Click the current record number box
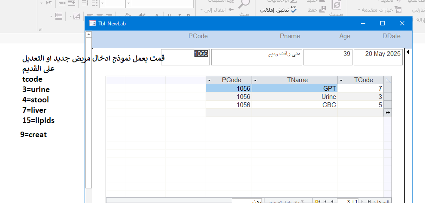 pos(348,201)
